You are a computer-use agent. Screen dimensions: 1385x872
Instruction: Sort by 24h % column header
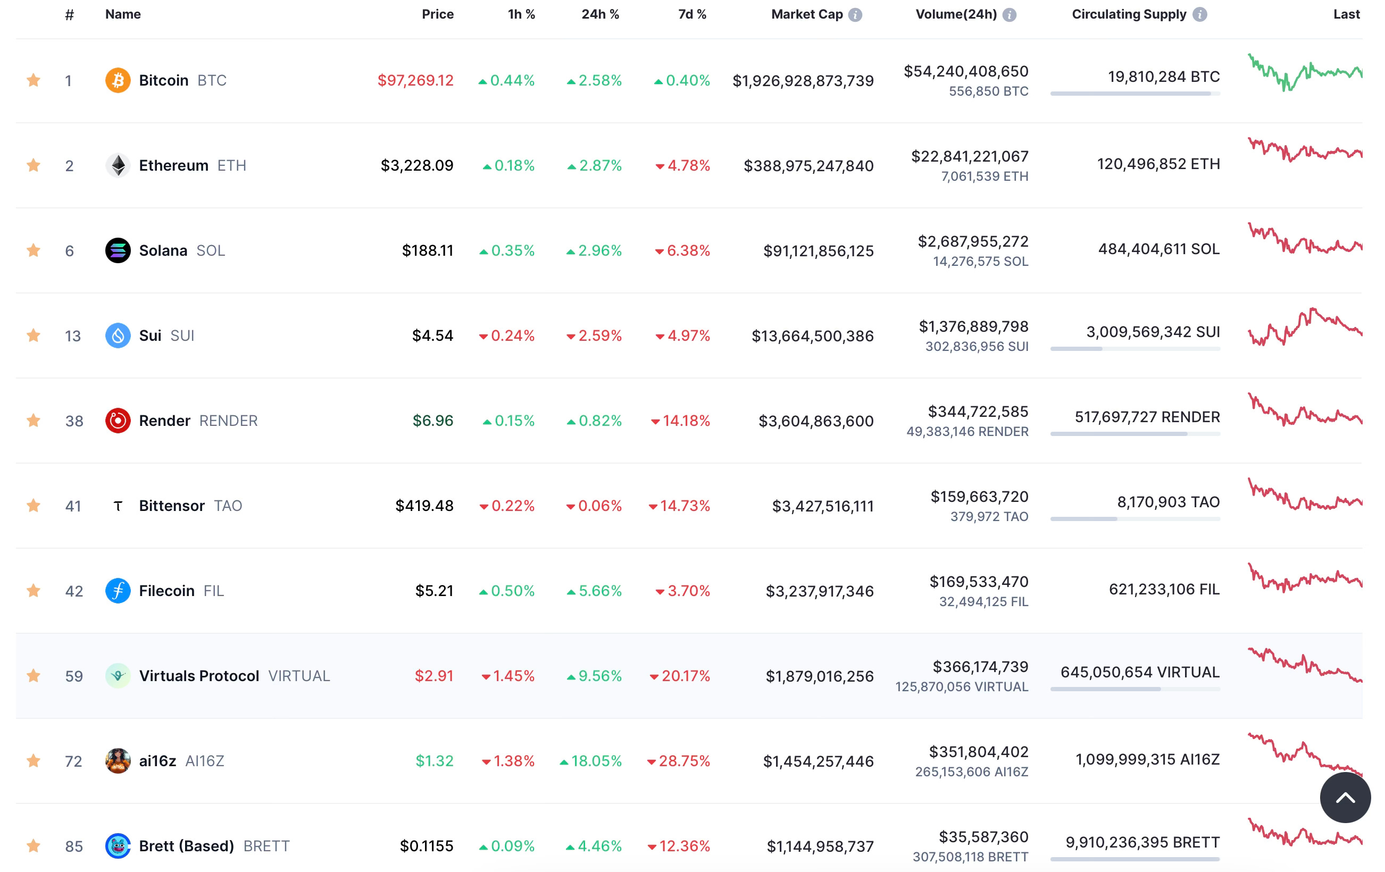pos(600,14)
